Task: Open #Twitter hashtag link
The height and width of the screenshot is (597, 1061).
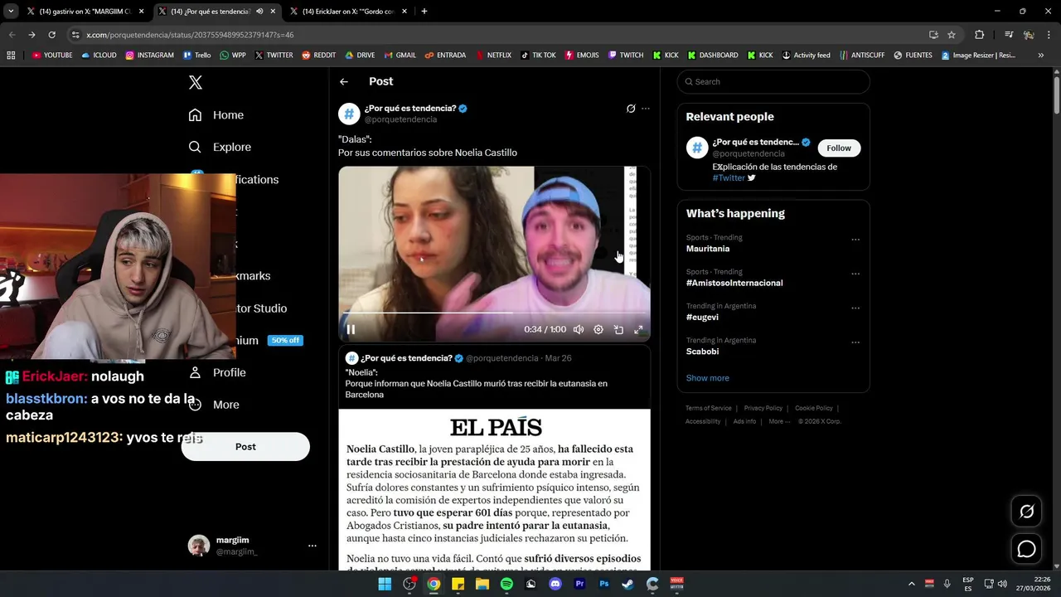Action: coord(729,177)
